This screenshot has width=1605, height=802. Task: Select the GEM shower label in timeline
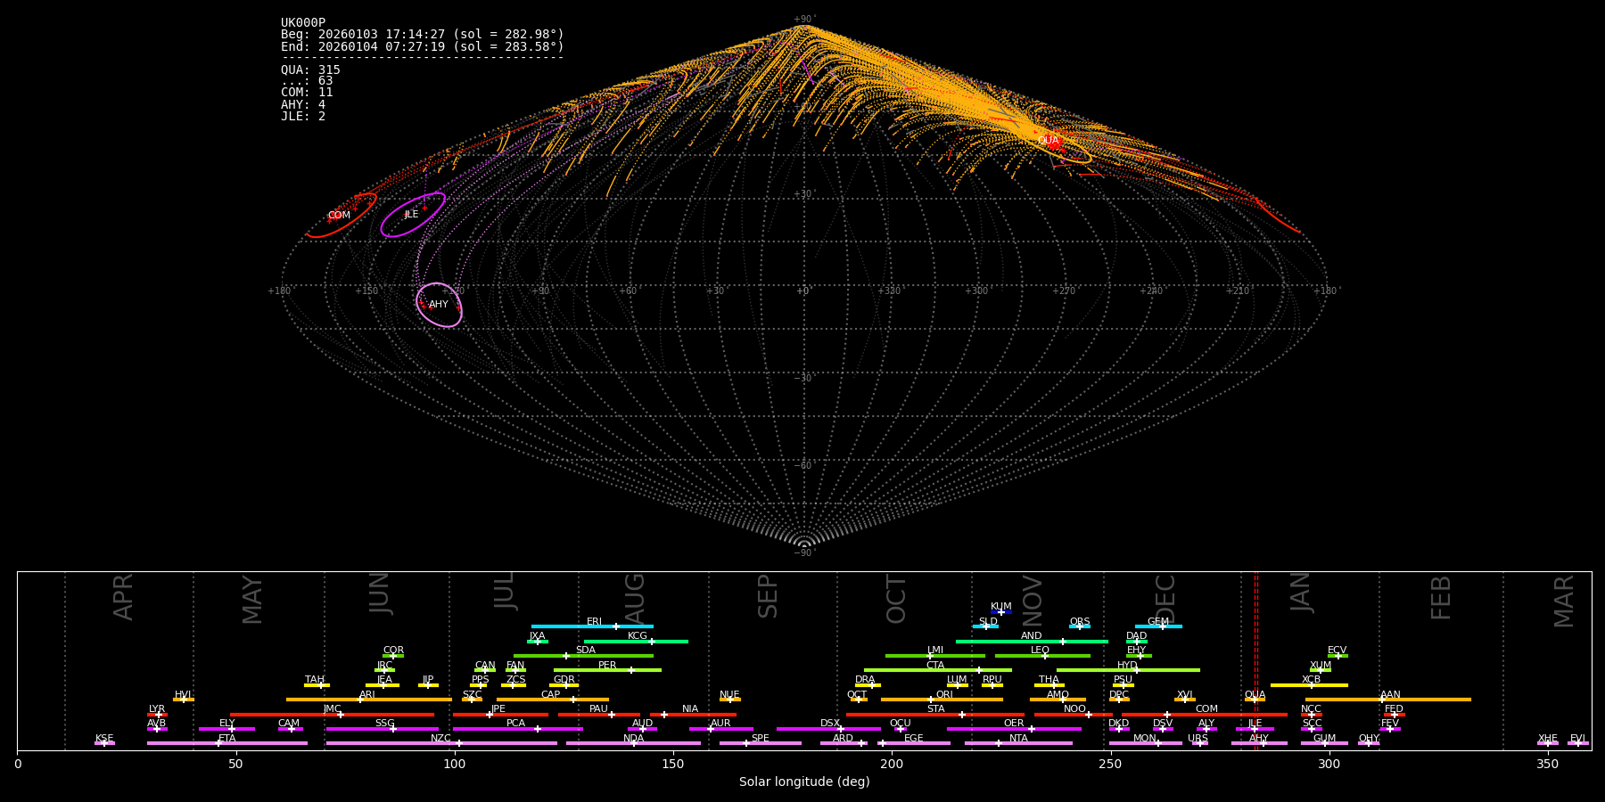coord(1157,622)
